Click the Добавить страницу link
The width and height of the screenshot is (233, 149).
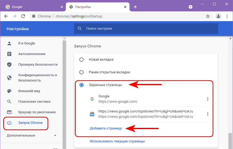tap(106, 128)
